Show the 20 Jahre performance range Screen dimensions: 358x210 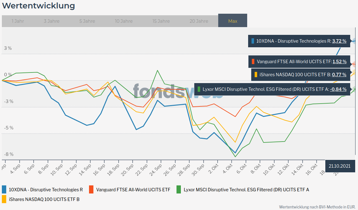[x=198, y=21]
